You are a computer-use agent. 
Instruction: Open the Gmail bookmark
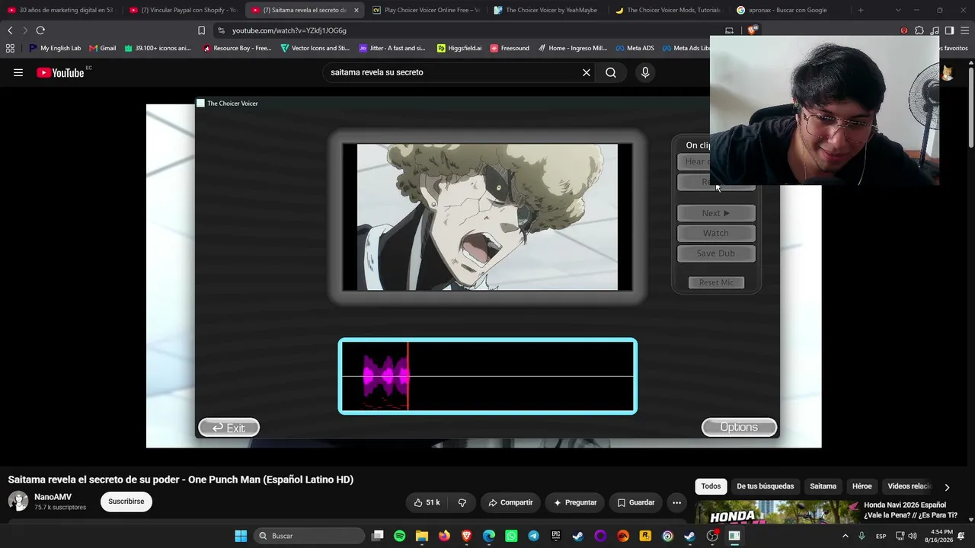pos(103,48)
